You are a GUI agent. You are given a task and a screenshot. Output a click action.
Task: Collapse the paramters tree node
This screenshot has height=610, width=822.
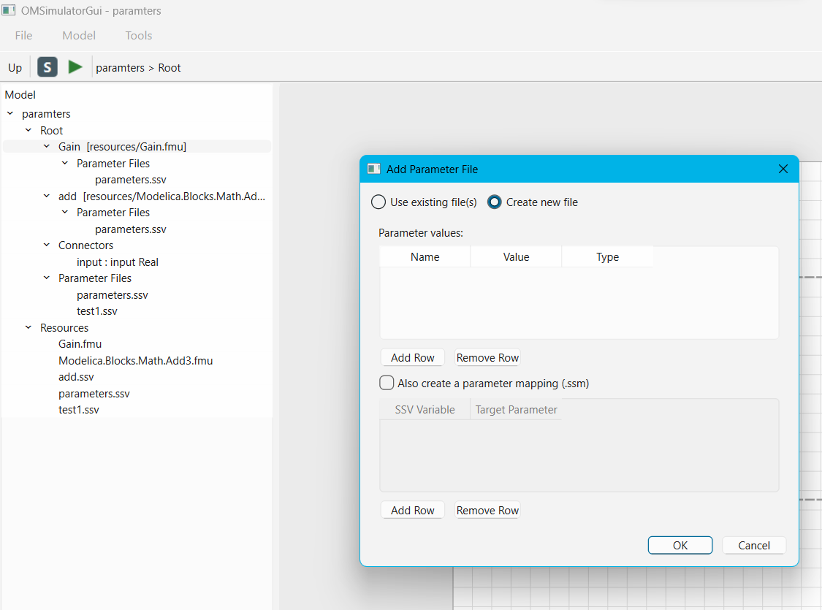10,113
